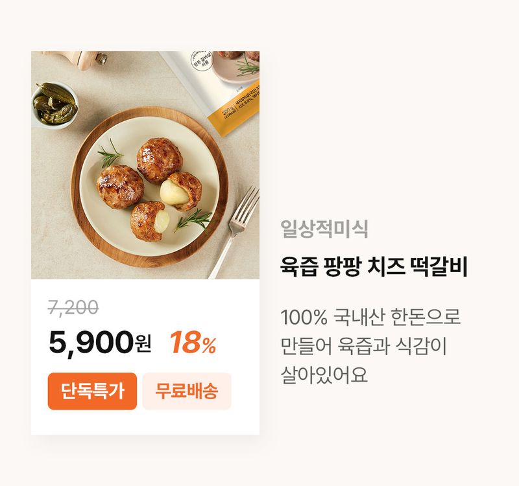Click the rosemary sprig at plate's upper left

110,155
